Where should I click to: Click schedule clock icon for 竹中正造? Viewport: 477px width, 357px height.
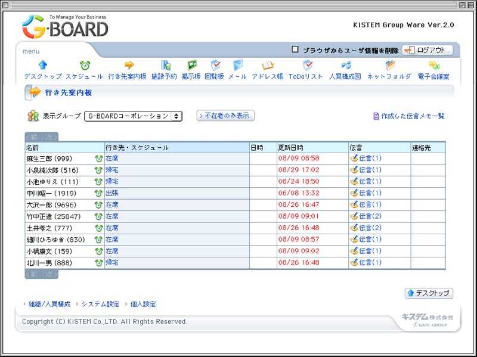(98, 216)
